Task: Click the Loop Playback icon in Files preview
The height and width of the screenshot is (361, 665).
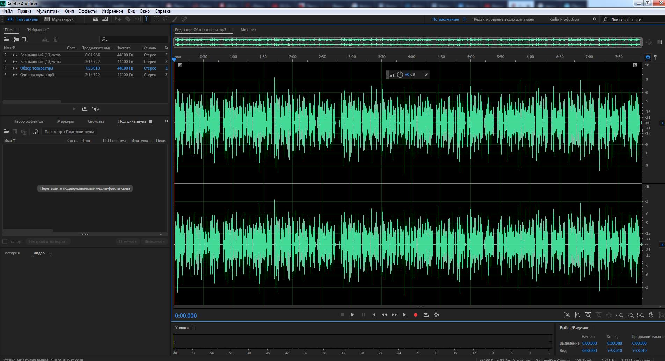Action: tap(85, 109)
